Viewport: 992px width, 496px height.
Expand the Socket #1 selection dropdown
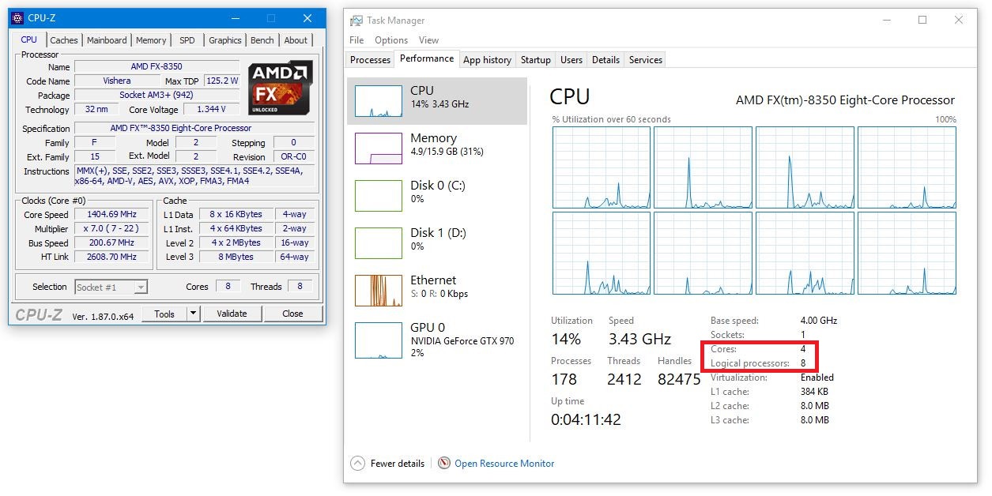click(x=141, y=287)
